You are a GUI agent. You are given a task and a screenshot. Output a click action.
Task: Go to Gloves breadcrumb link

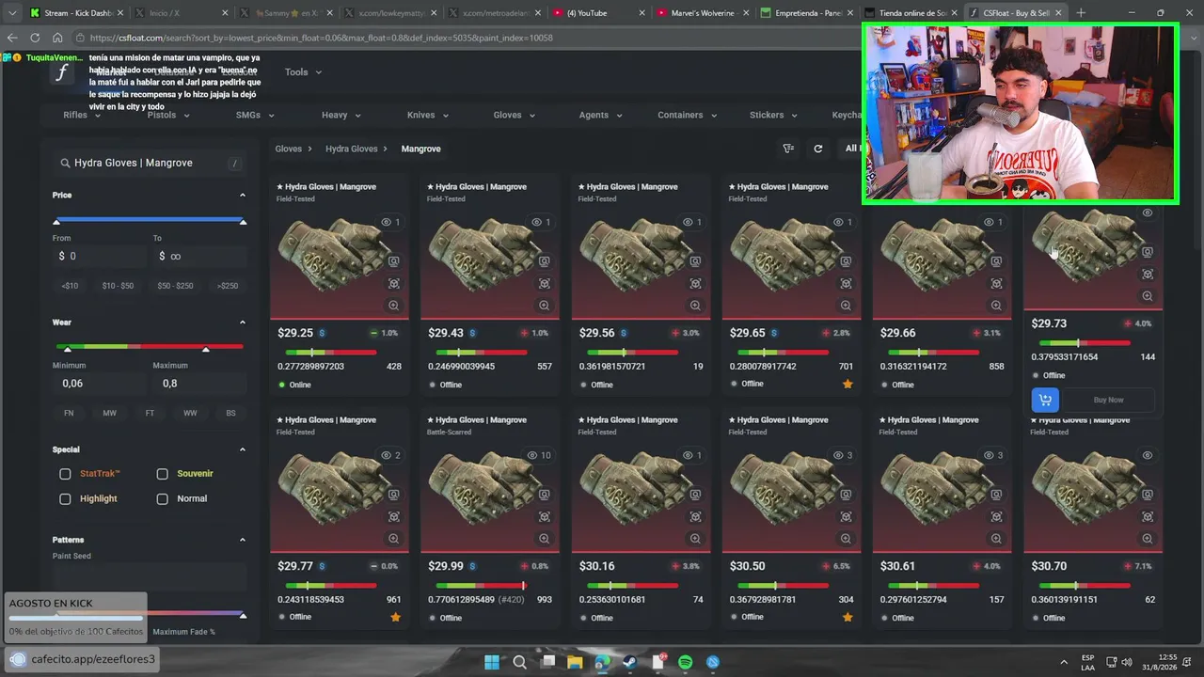click(x=288, y=149)
